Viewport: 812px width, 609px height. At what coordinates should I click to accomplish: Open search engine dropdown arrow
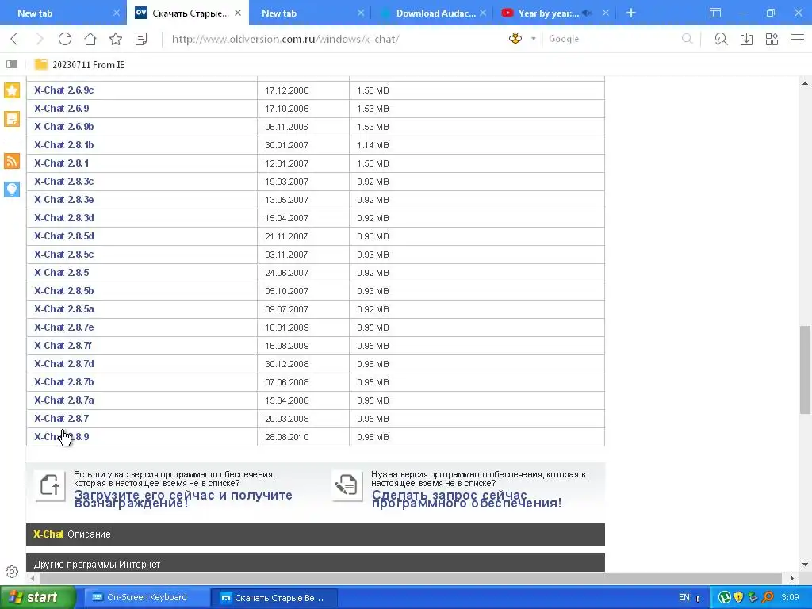534,39
